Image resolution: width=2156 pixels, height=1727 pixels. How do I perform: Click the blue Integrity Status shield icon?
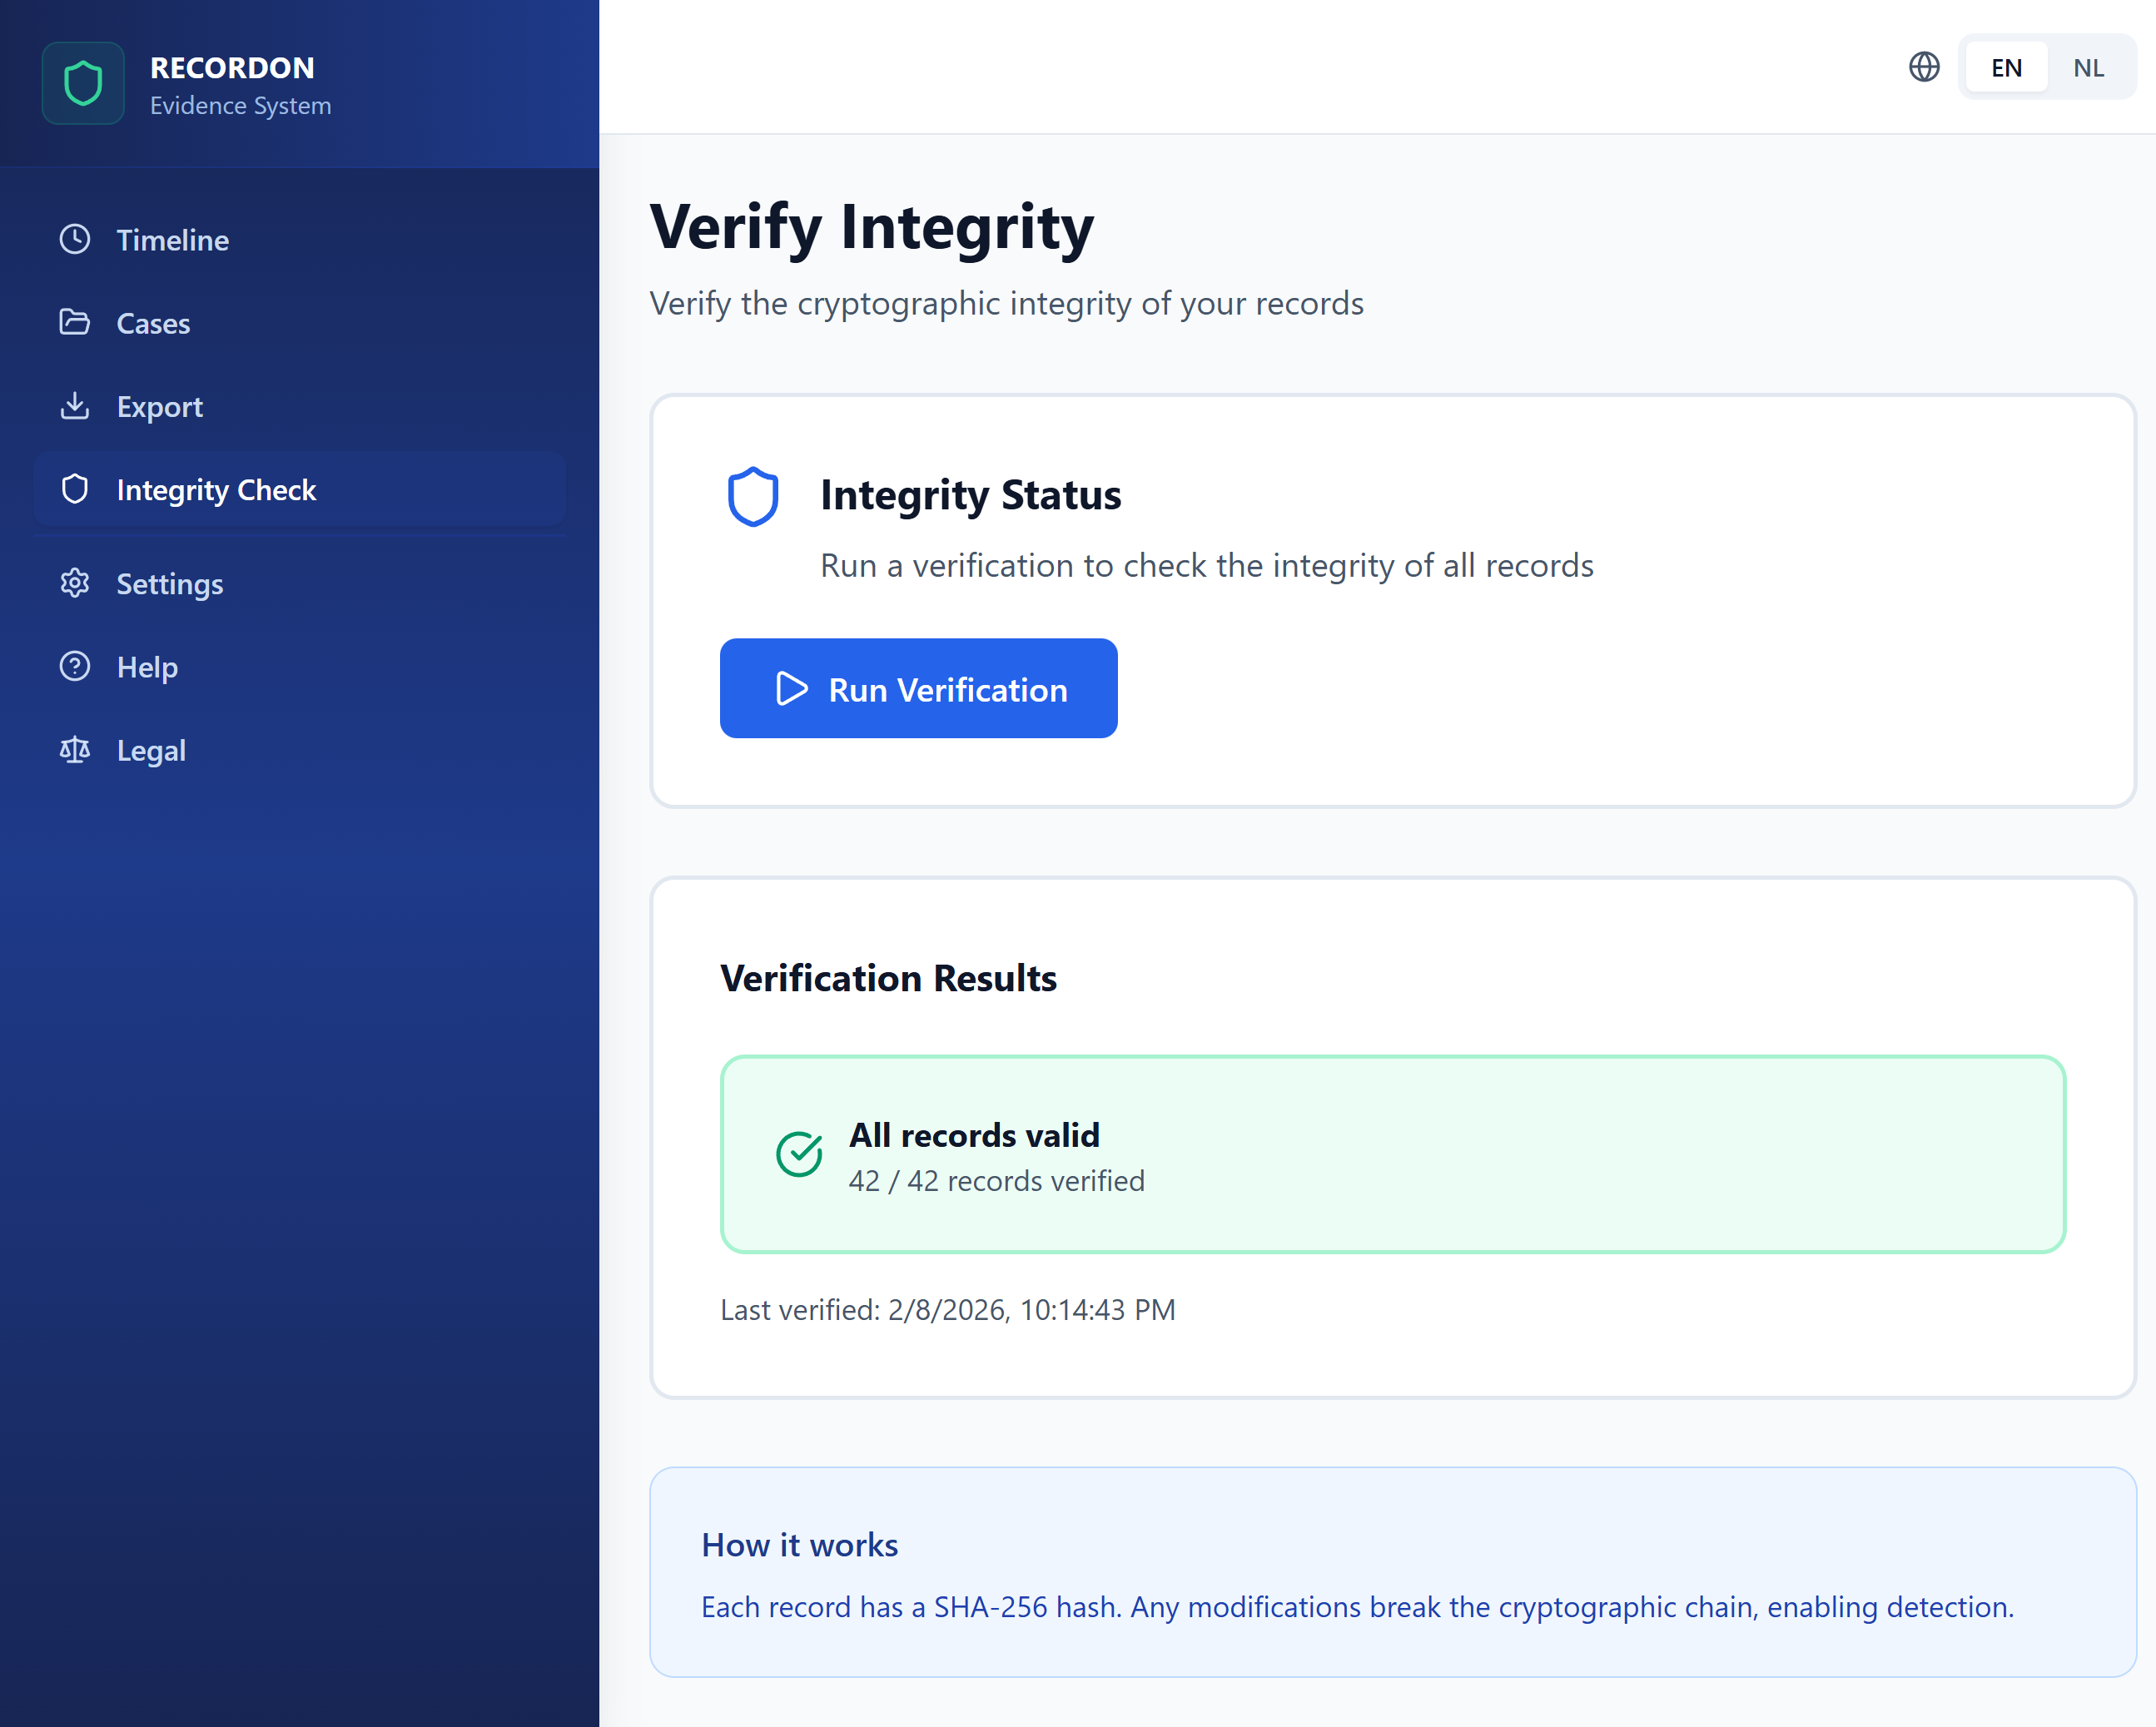pyautogui.click(x=755, y=496)
